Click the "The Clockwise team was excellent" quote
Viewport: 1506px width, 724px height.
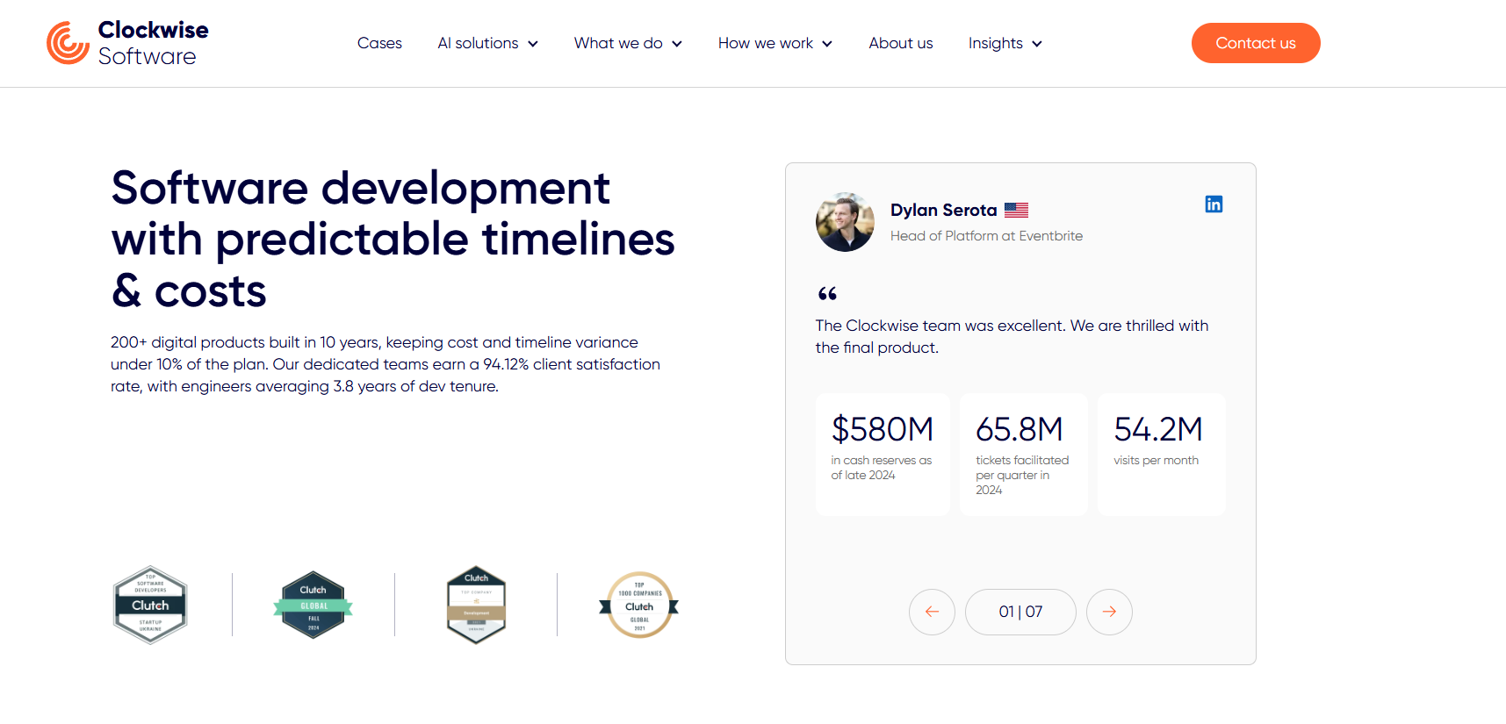[x=1012, y=336]
